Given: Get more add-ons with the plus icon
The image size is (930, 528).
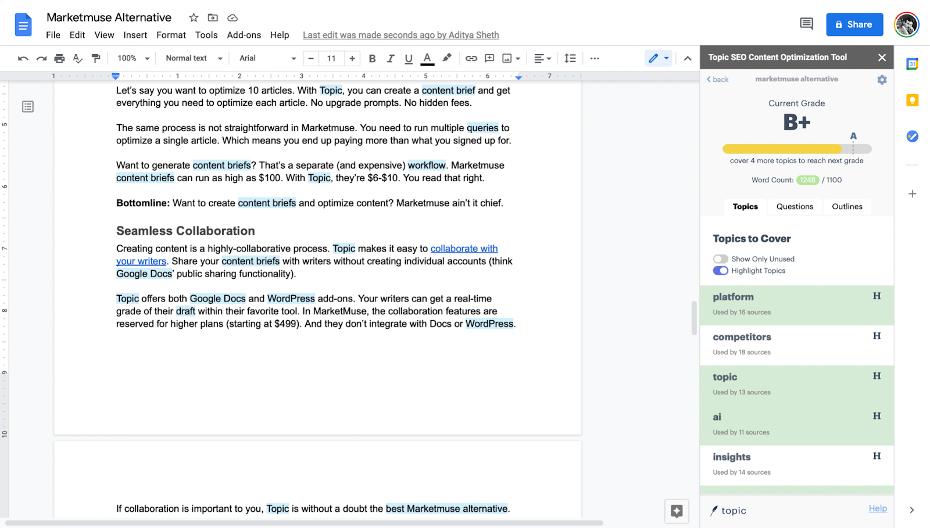Looking at the screenshot, I should point(912,193).
